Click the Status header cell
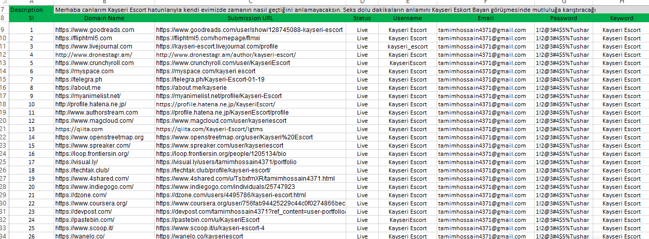Image resolution: width=649 pixels, height=239 pixels. pyautogui.click(x=363, y=18)
